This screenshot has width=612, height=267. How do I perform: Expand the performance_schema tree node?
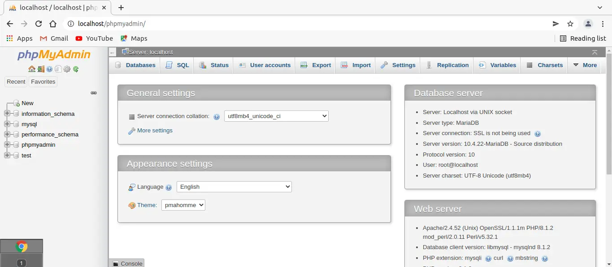[x=7, y=134]
